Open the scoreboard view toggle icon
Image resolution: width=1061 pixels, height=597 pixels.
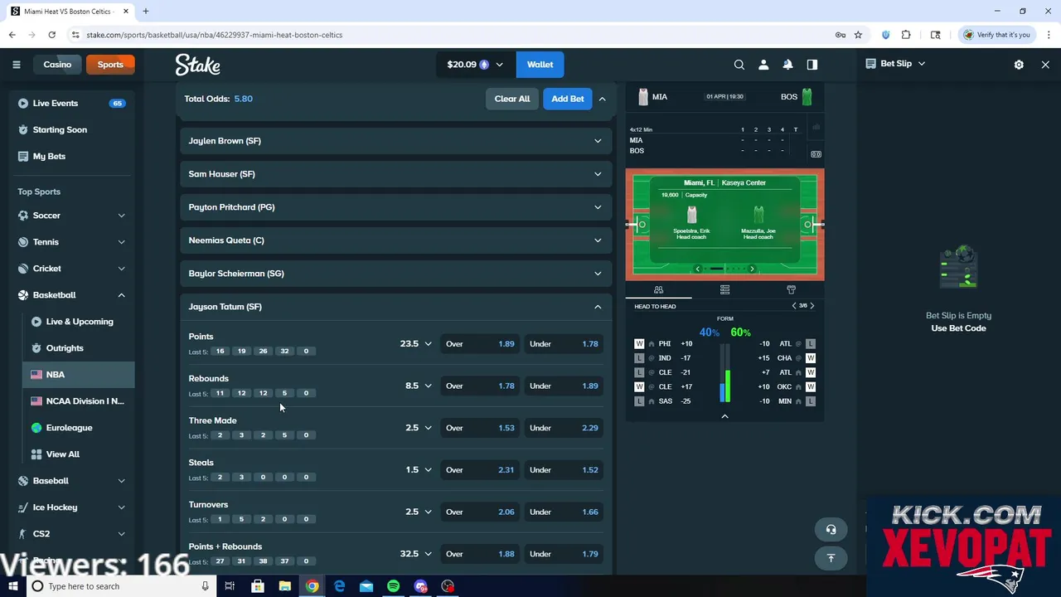point(816,154)
